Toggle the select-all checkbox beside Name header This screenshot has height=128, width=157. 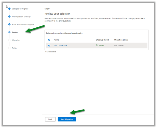(x=49, y=40)
